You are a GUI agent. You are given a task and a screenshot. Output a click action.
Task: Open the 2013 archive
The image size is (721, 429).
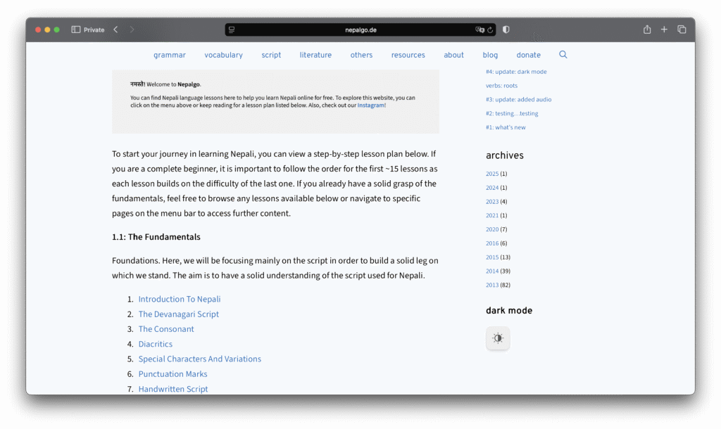point(492,285)
